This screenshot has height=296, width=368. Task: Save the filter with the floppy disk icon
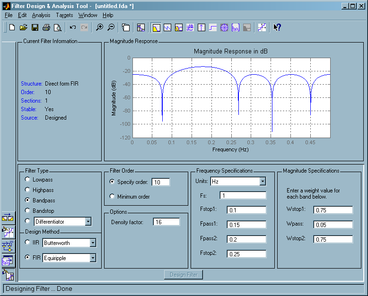pos(35,27)
